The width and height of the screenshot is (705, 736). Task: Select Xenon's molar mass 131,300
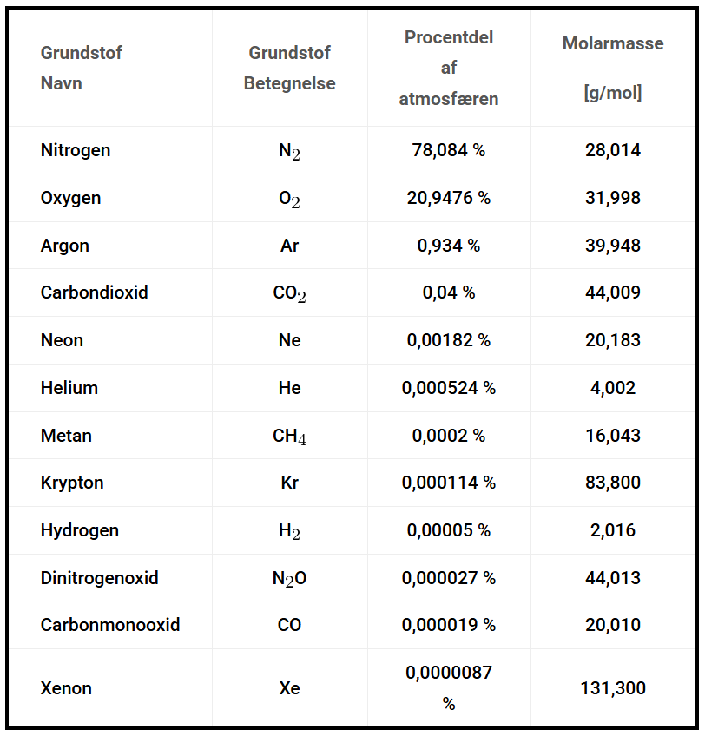613,688
